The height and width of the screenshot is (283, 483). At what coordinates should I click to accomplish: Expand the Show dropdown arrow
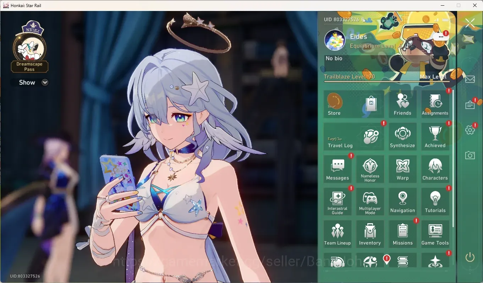coord(45,82)
